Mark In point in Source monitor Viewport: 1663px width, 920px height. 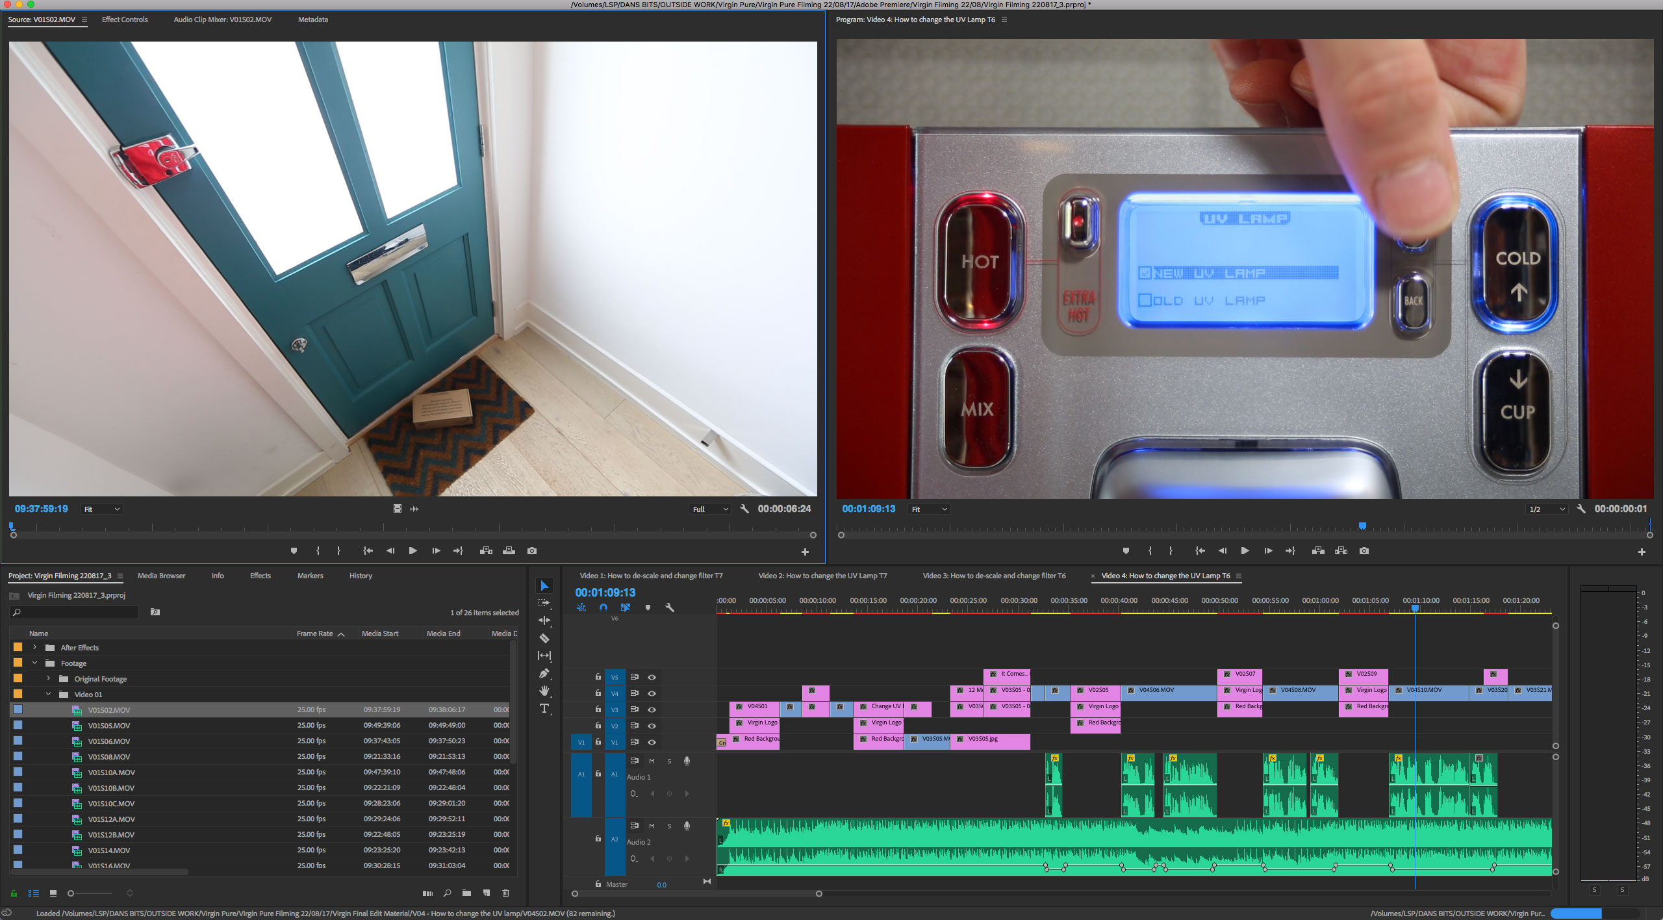(x=318, y=551)
